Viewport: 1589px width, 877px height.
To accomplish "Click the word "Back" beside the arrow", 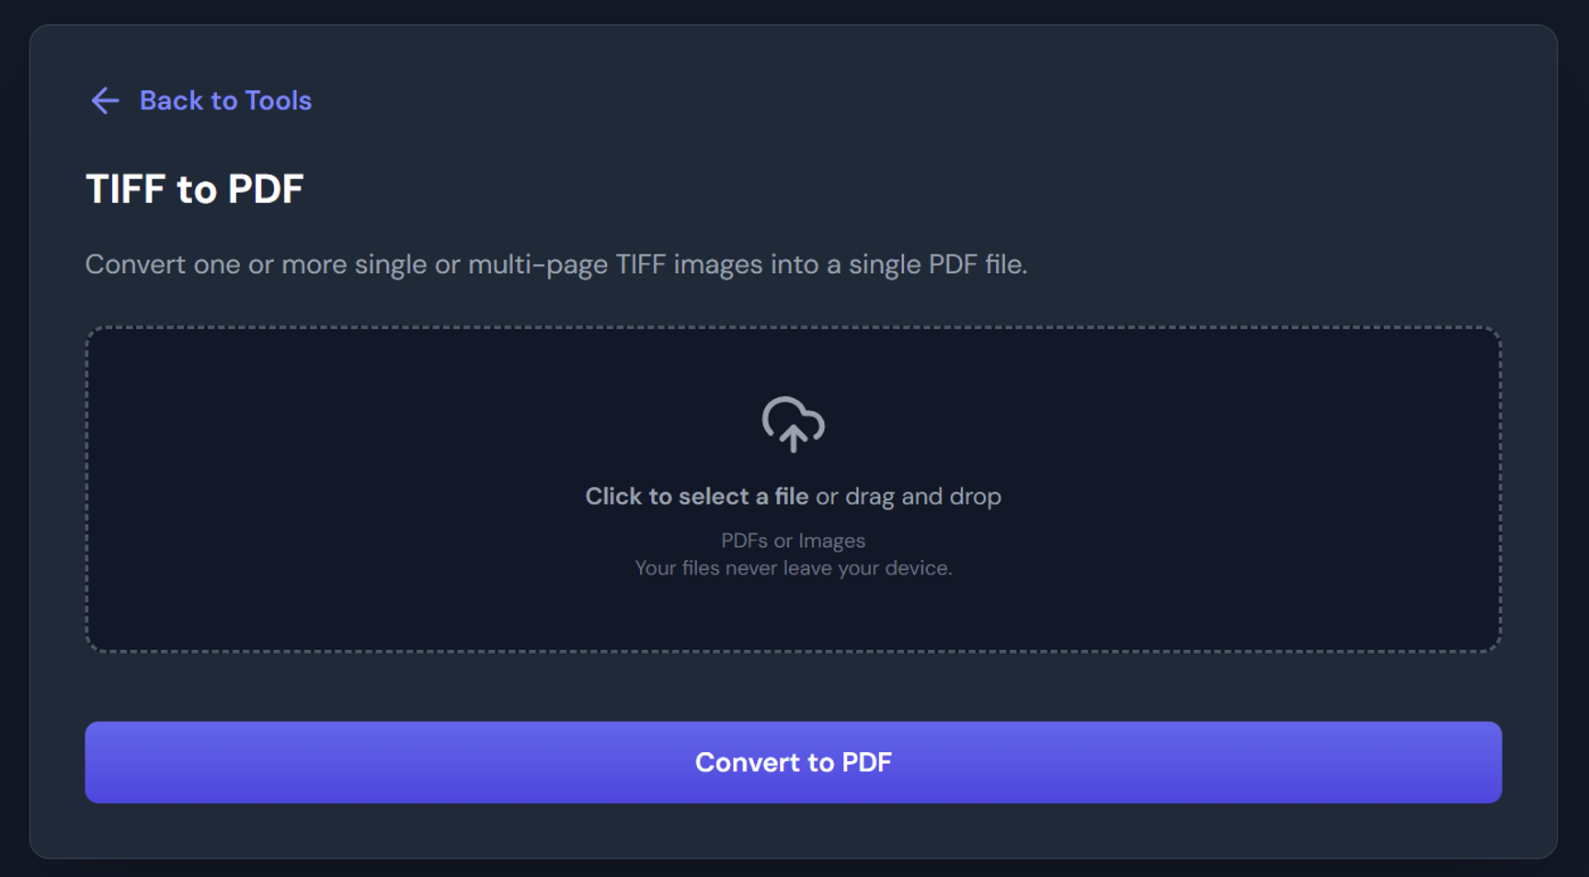I will 171,100.
